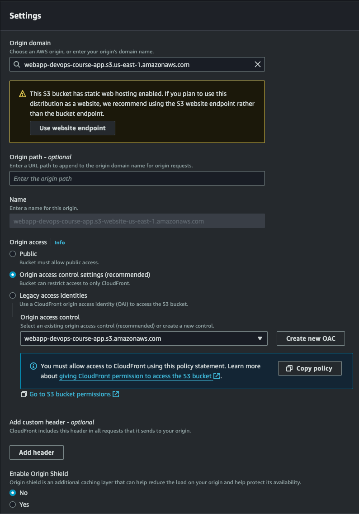Click the Add header button
Screen dimensions: 359x514
click(x=36, y=452)
